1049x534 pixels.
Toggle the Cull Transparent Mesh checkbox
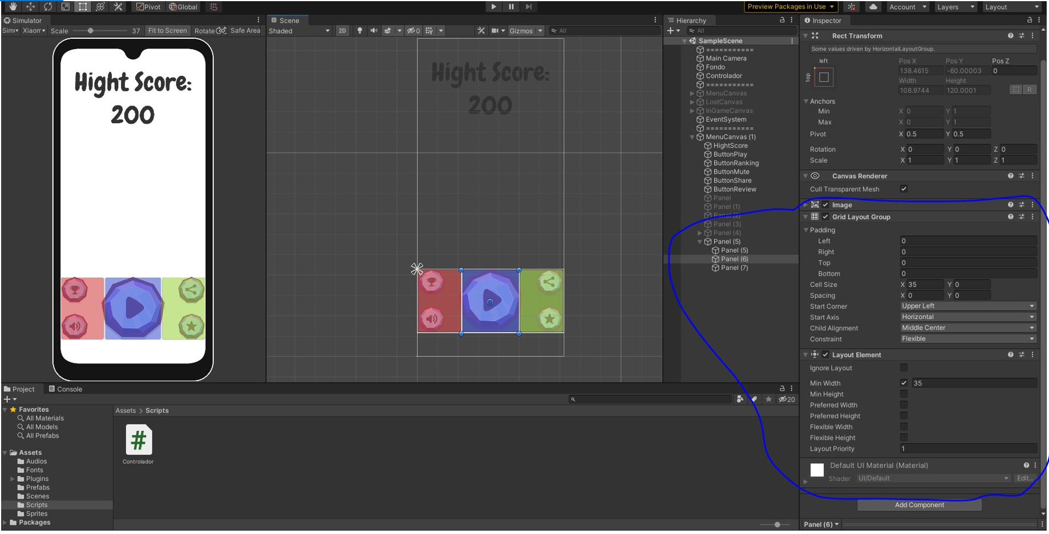click(x=904, y=189)
